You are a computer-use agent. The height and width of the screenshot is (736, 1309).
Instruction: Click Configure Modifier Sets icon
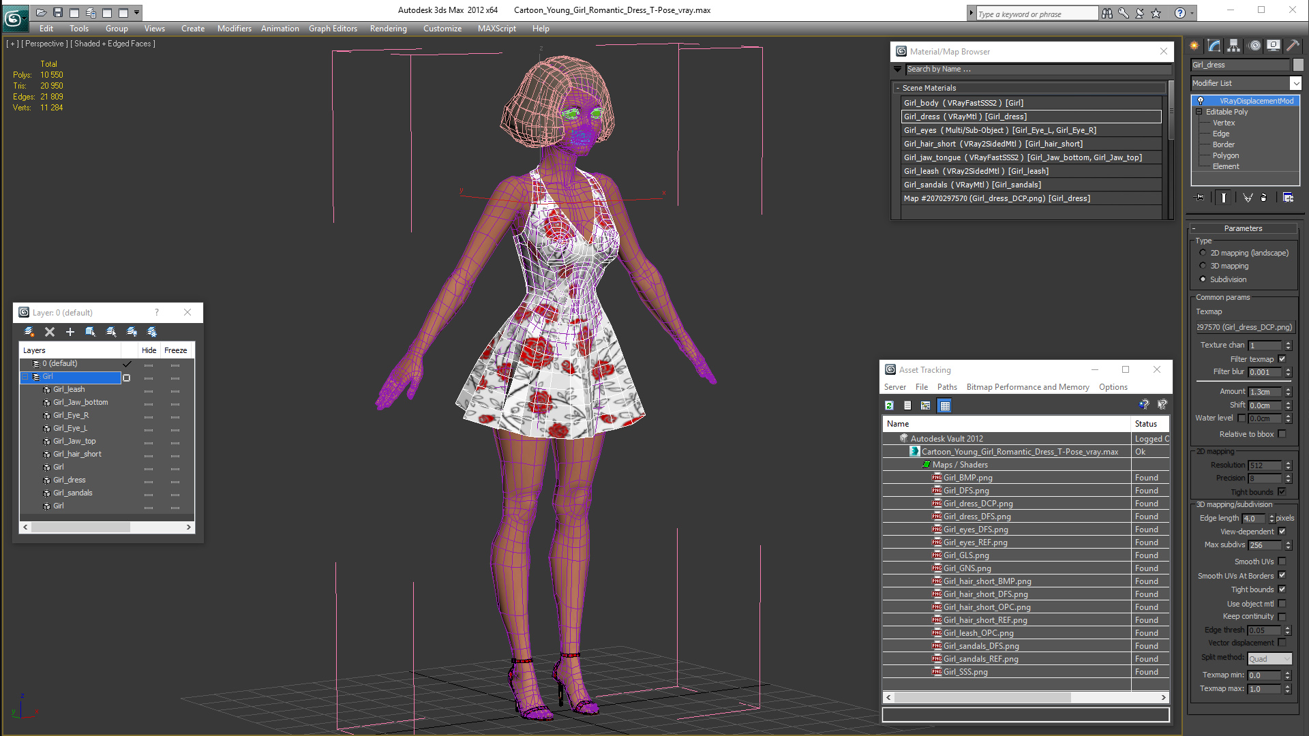[1288, 198]
